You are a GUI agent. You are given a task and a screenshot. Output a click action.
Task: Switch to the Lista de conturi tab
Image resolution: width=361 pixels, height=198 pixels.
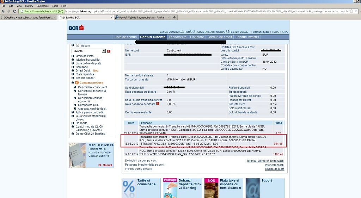point(126,37)
